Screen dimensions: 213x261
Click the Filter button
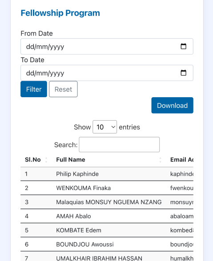34,89
